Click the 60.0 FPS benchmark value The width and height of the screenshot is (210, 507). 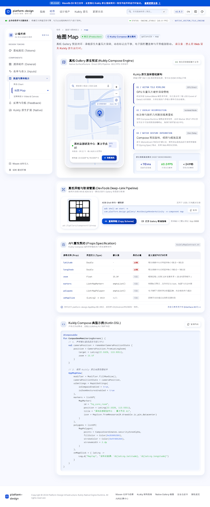pyautogui.click(x=167, y=164)
